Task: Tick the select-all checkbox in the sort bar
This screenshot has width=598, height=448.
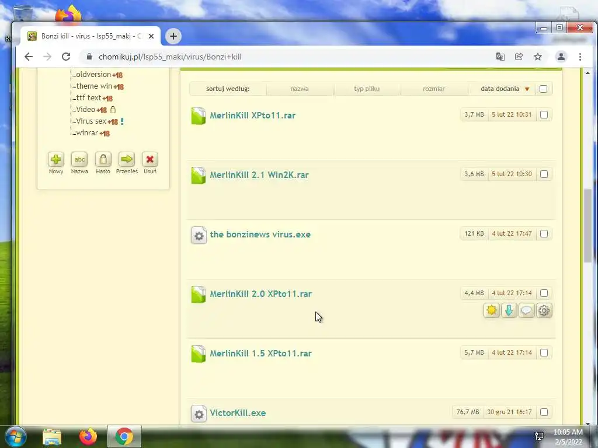Action: point(544,89)
